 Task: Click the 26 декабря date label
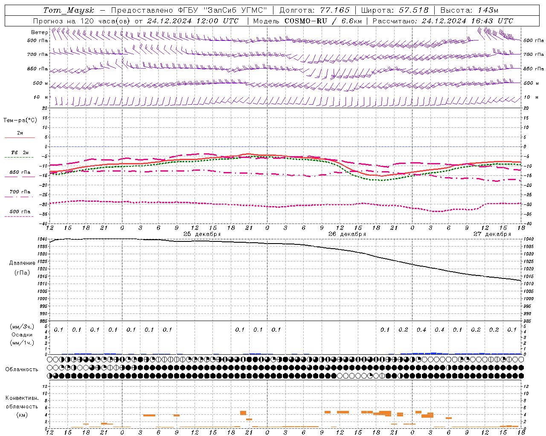[347, 234]
